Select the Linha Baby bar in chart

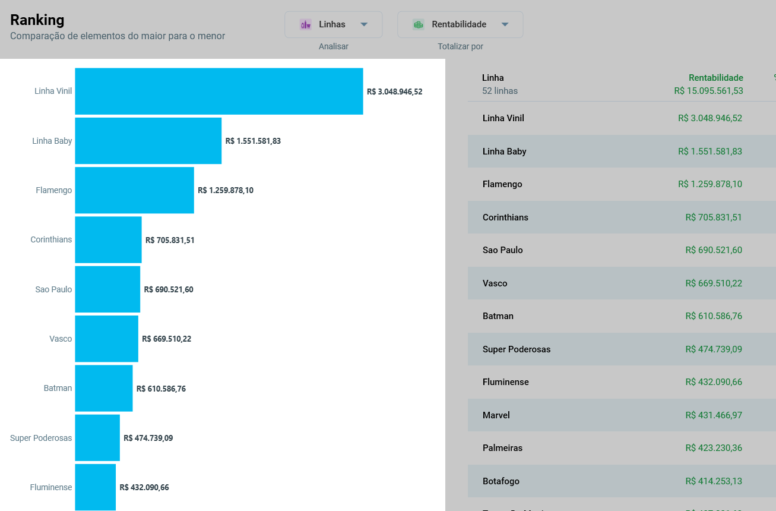click(x=148, y=141)
